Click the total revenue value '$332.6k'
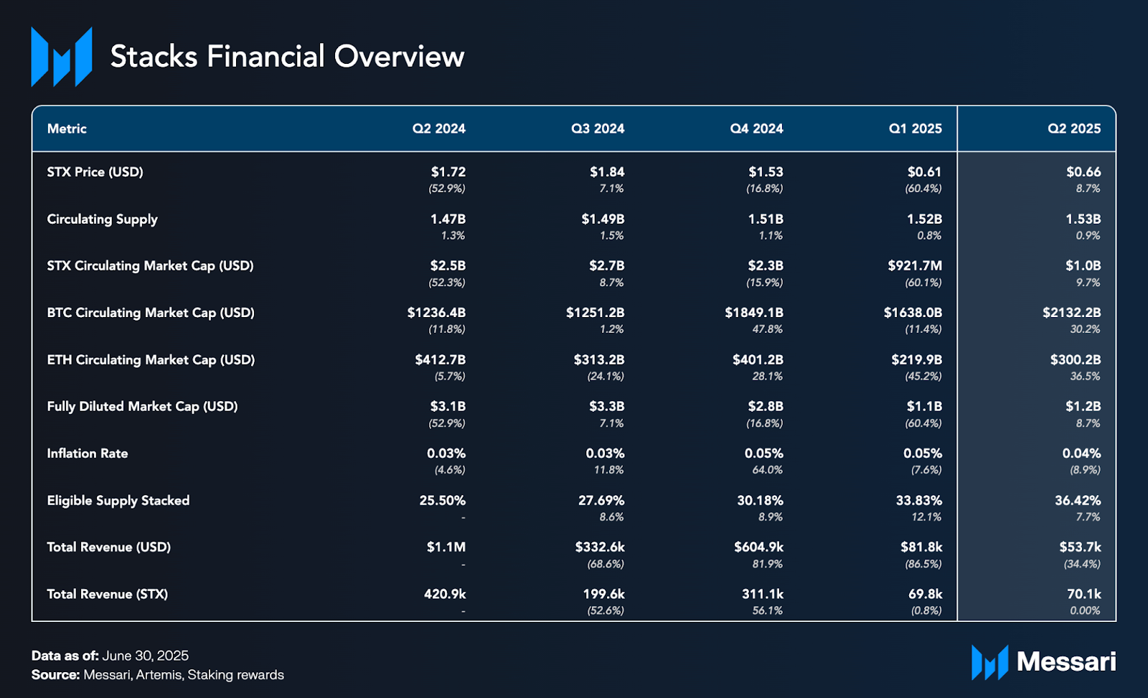Viewport: 1148px width, 698px height. 600,547
